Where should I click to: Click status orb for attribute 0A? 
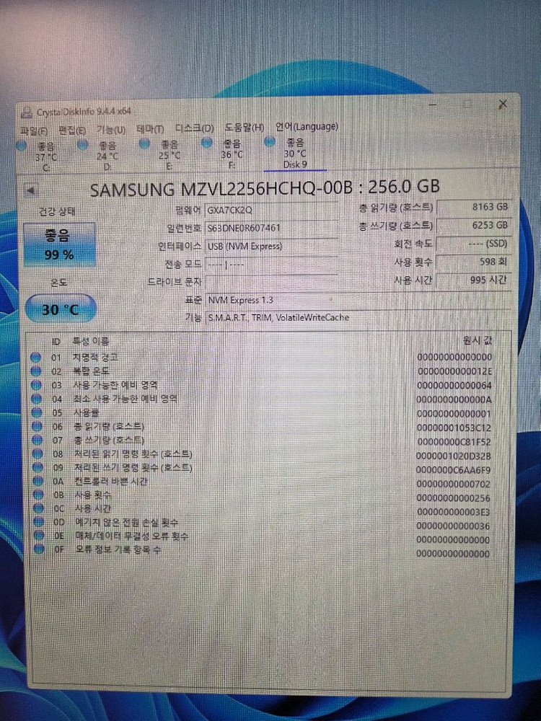click(38, 482)
